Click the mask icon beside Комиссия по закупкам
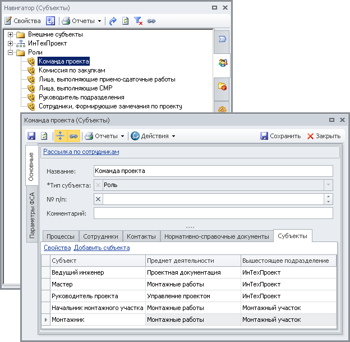The image size is (350, 342). pos(31,70)
